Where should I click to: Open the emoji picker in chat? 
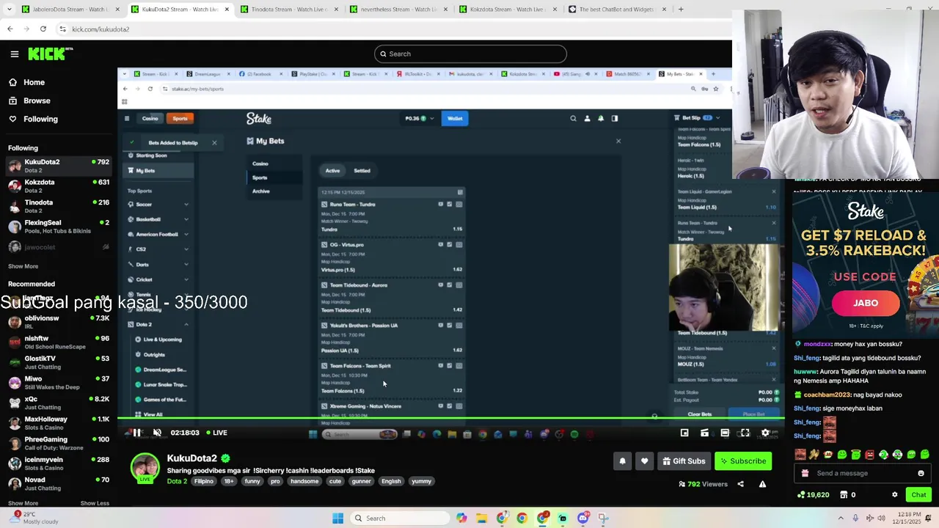tap(921, 473)
